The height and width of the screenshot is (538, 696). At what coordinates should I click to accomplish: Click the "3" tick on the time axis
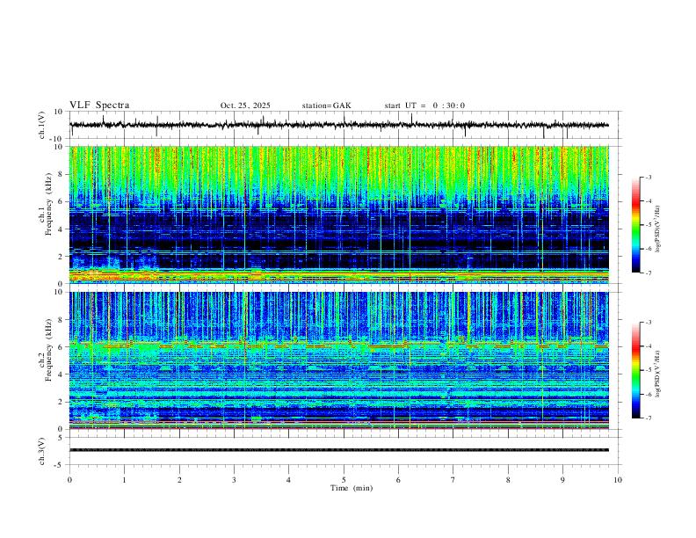234,480
